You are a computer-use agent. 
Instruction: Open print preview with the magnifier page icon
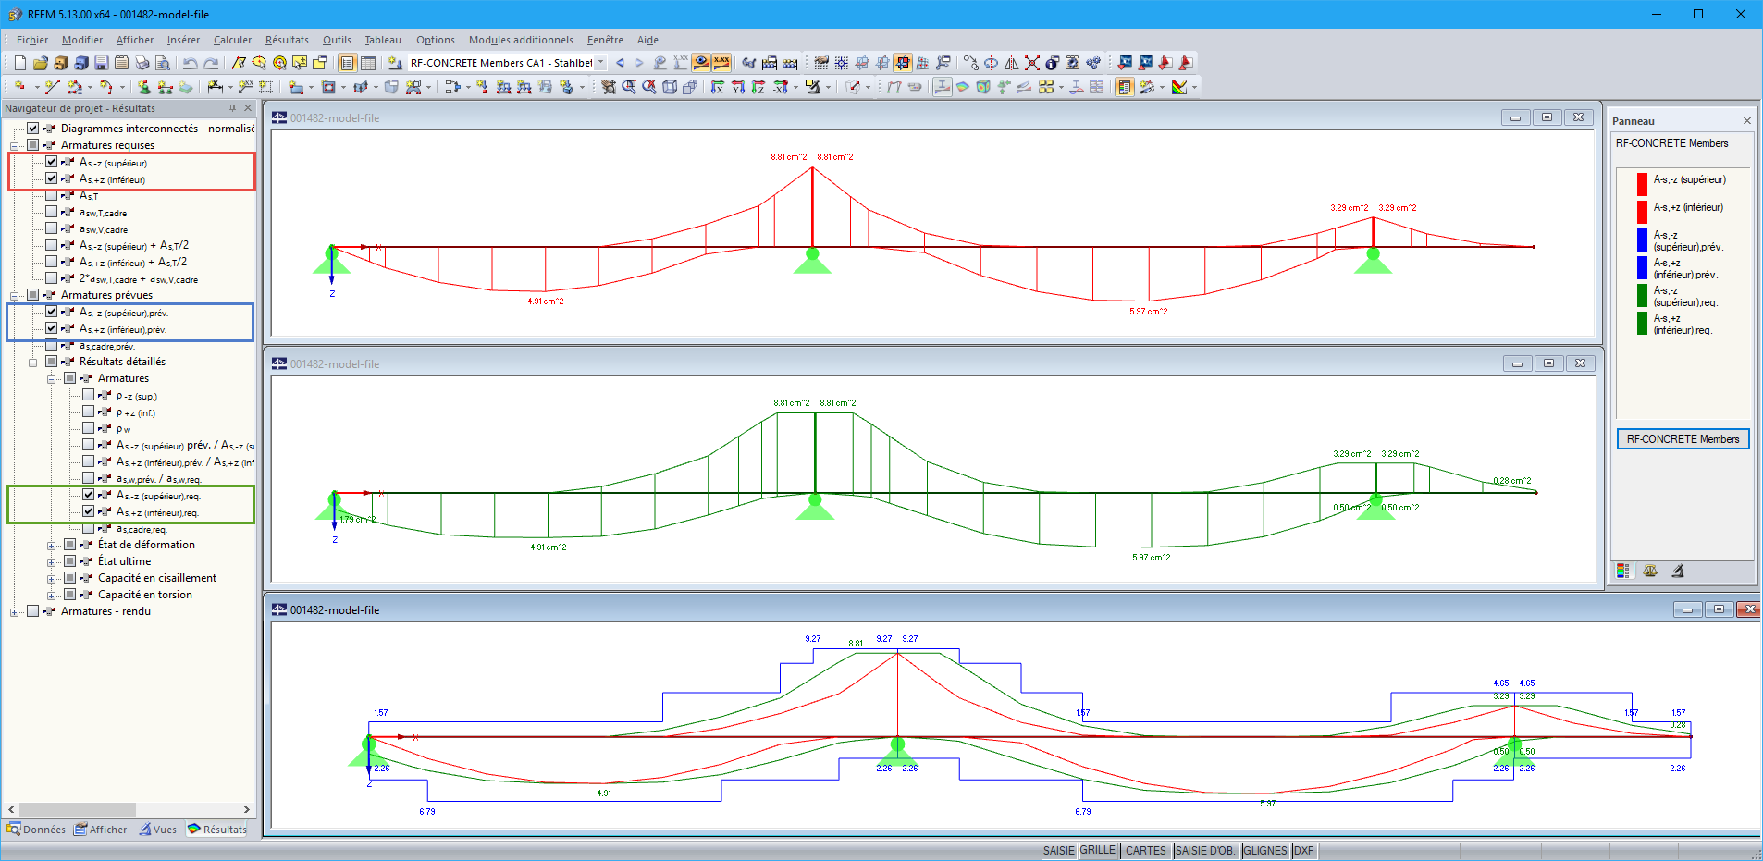163,63
